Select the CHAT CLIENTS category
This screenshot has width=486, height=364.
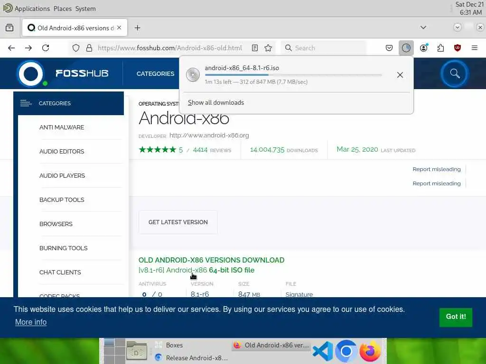pyautogui.click(x=60, y=272)
